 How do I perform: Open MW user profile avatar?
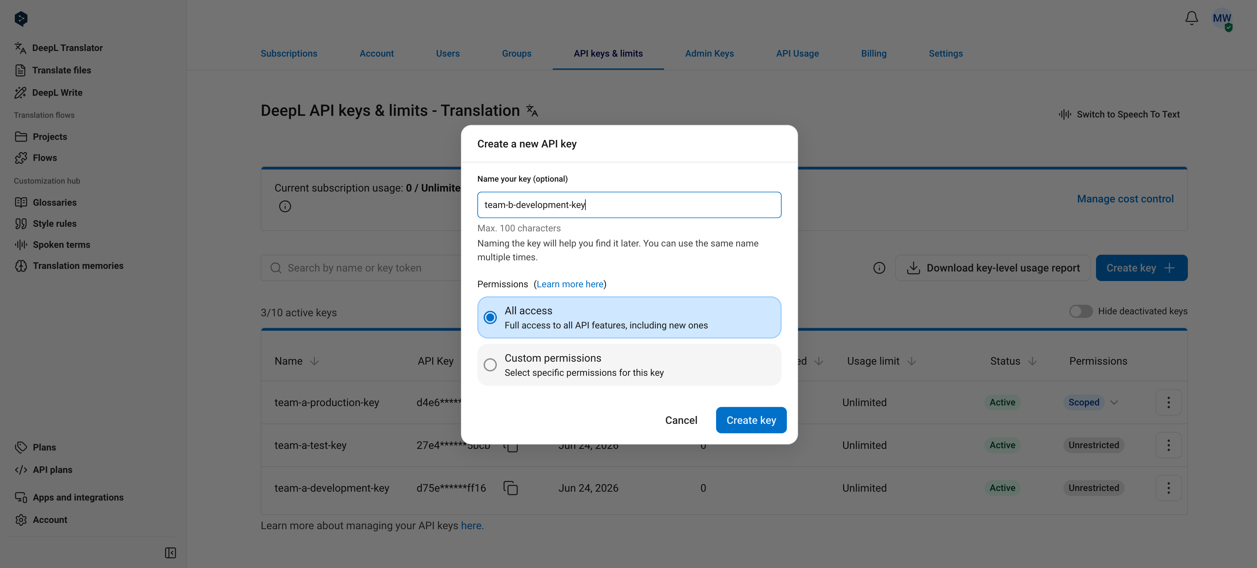click(x=1222, y=18)
